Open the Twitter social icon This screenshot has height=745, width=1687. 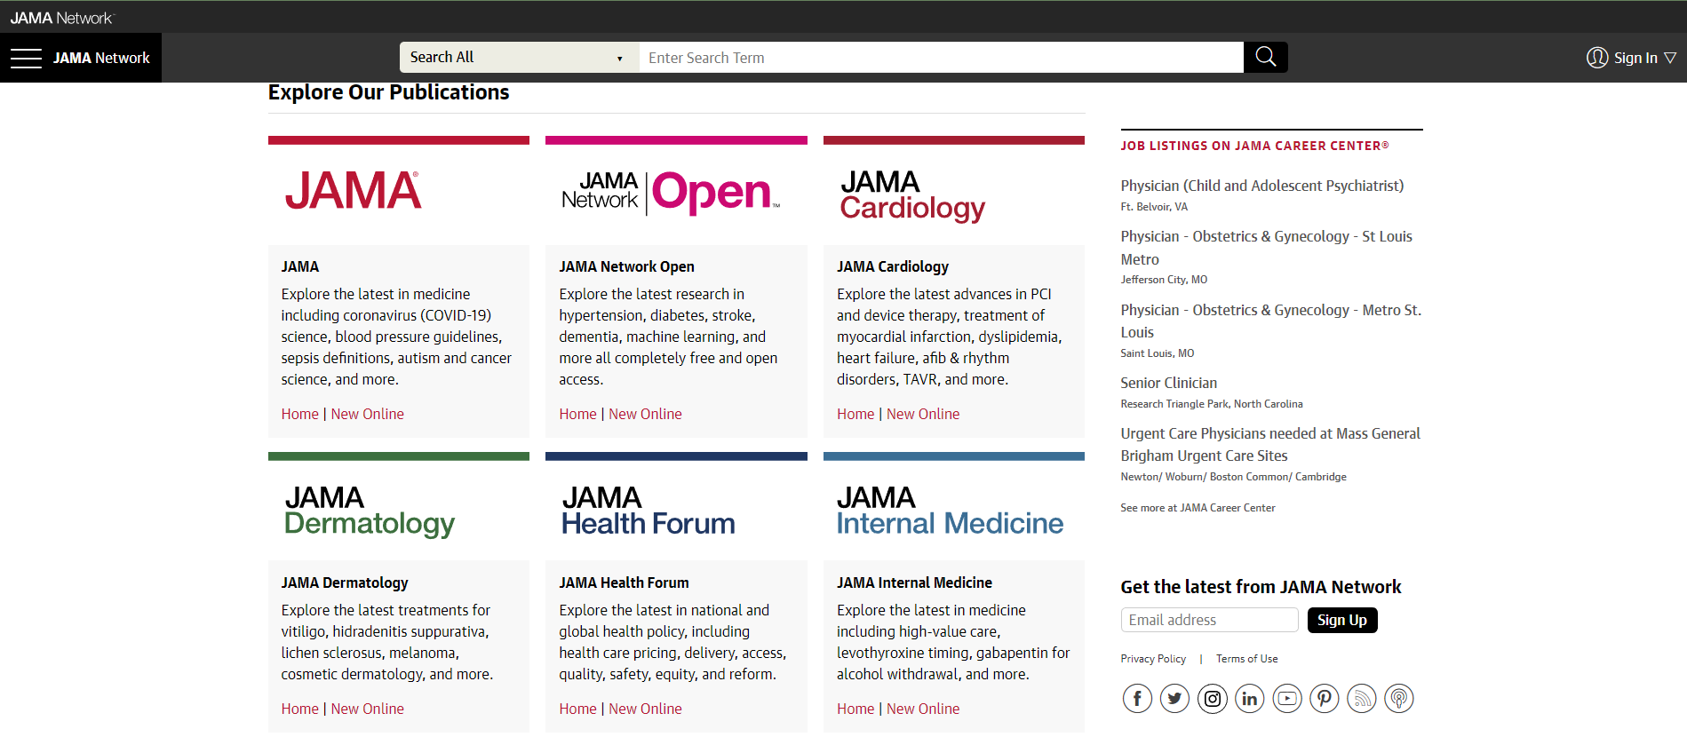1174,699
